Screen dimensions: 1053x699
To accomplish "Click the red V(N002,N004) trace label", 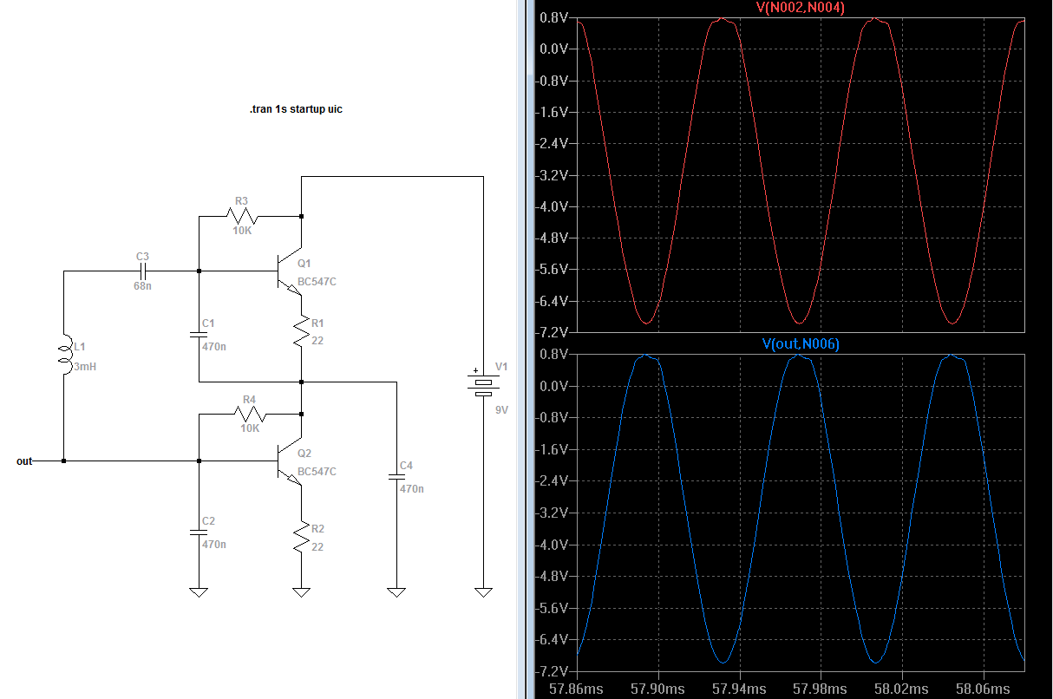I will [x=801, y=8].
